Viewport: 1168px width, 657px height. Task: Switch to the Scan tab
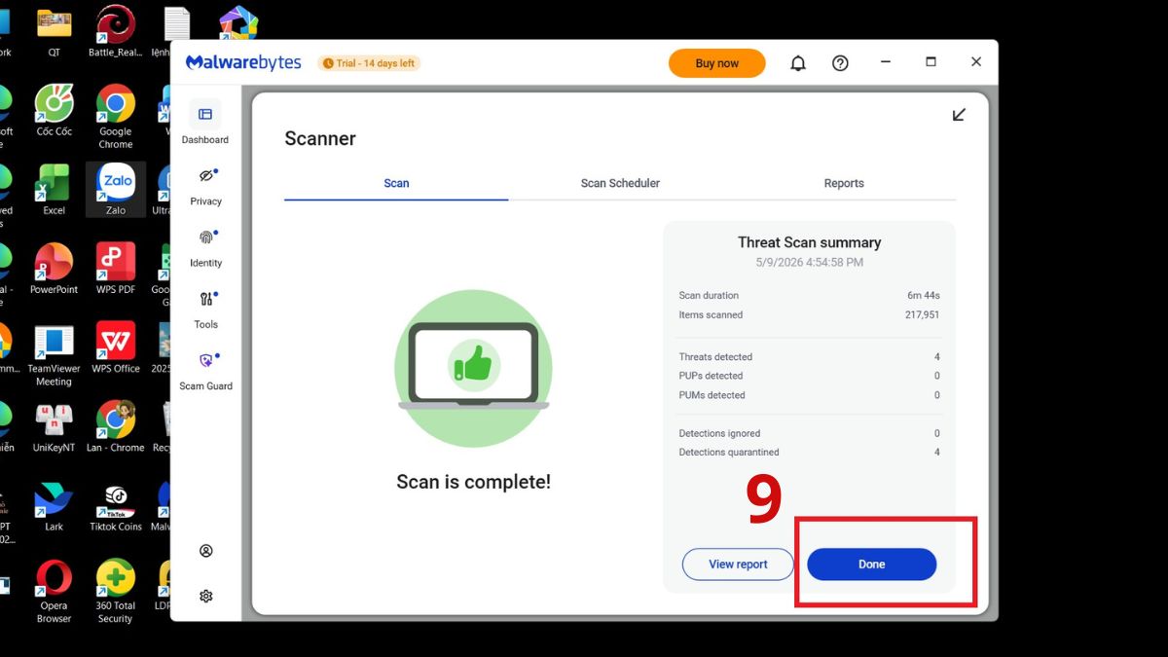coord(396,183)
